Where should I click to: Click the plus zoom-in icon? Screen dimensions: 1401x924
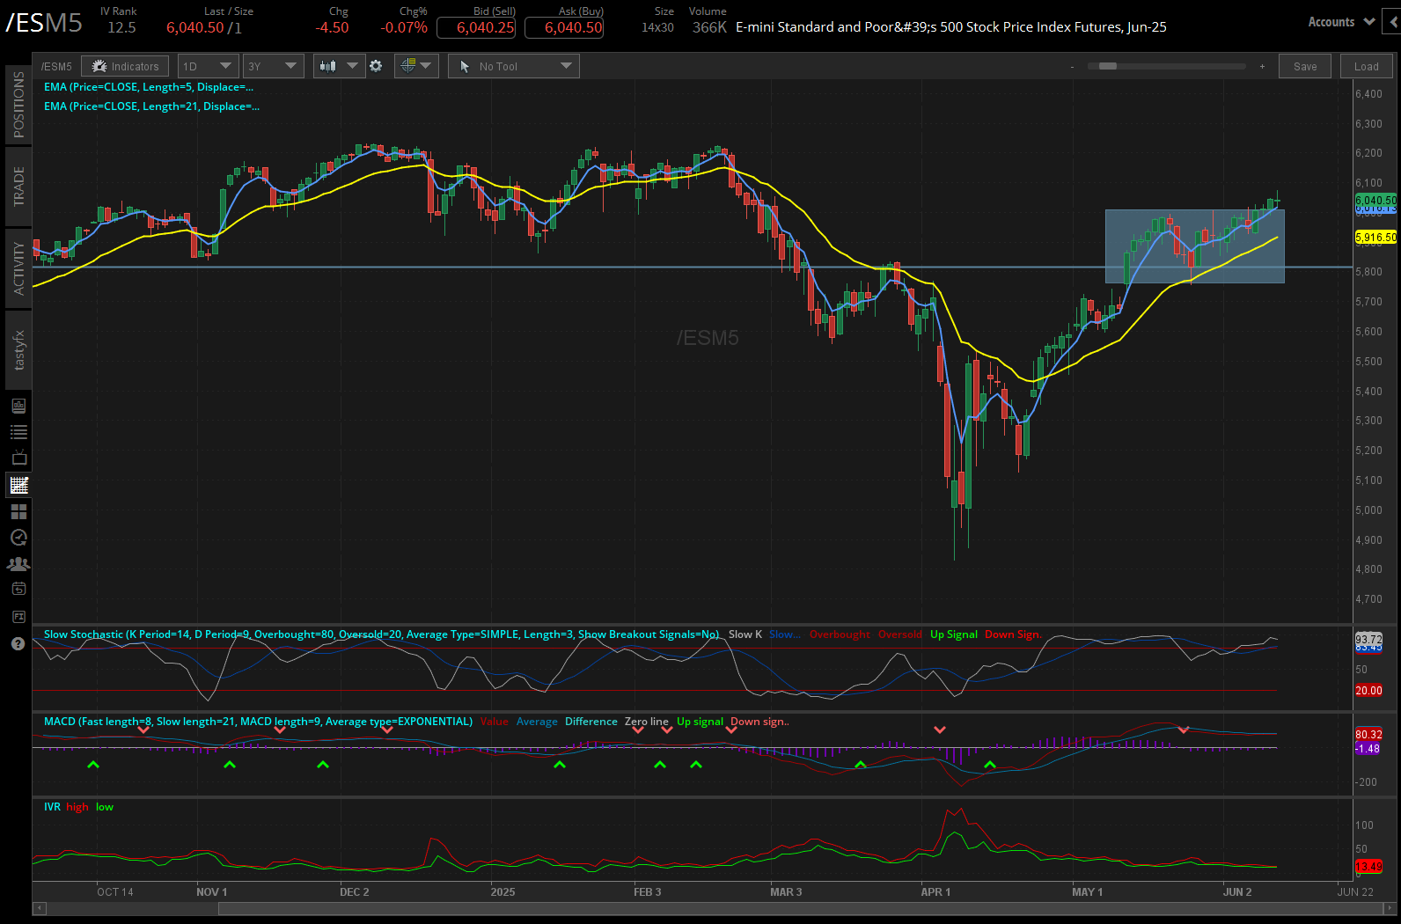(1262, 66)
